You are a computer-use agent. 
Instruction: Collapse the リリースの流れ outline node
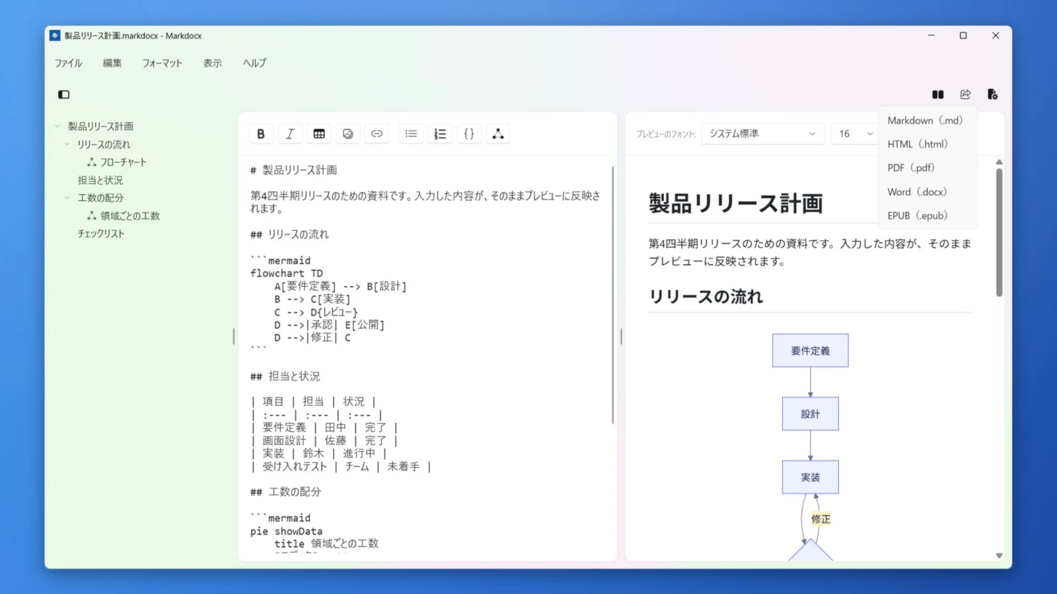(x=67, y=144)
